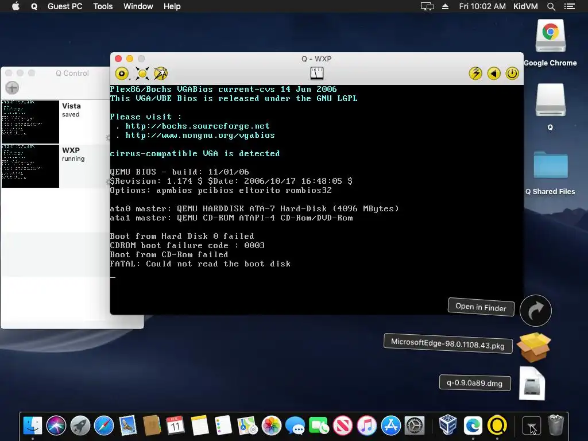This screenshot has width=588, height=441.
Task: Open App Store from the Dock
Action: click(x=390, y=425)
